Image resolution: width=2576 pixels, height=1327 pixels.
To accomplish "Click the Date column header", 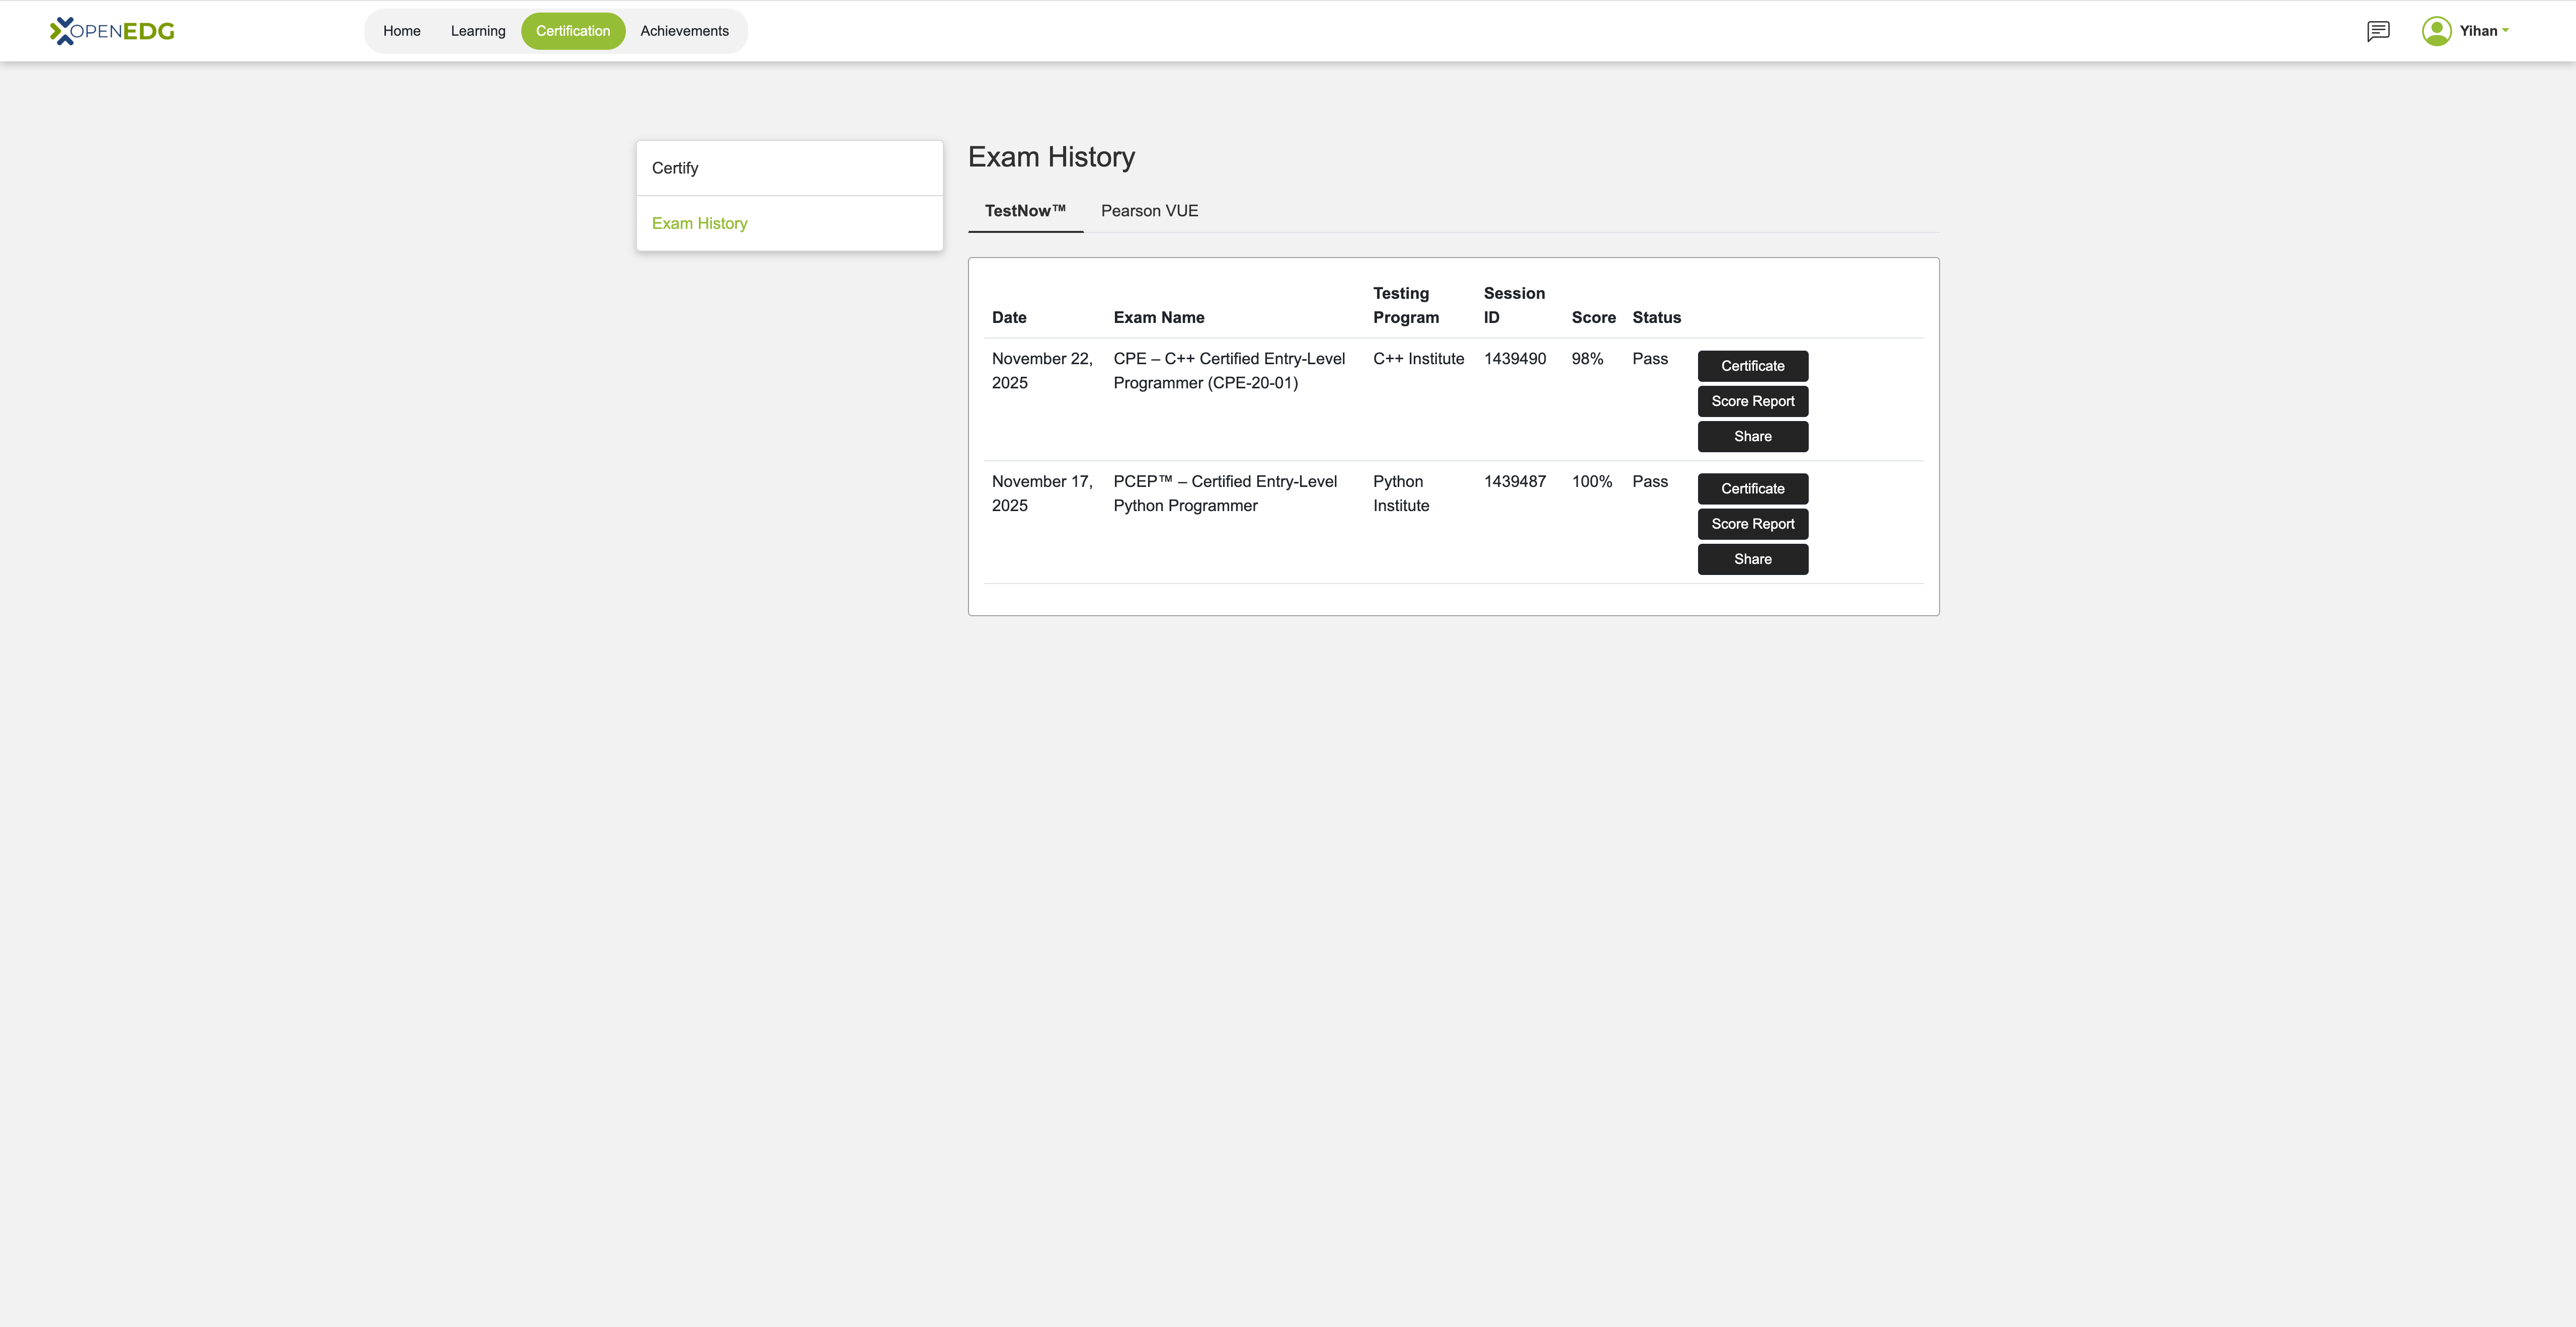I will pos(1009,317).
